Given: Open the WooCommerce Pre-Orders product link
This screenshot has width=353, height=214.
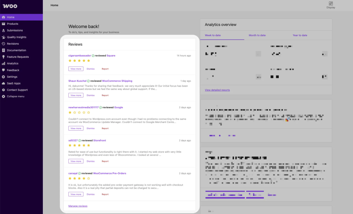Looking at the screenshot, I should pos(110,173).
